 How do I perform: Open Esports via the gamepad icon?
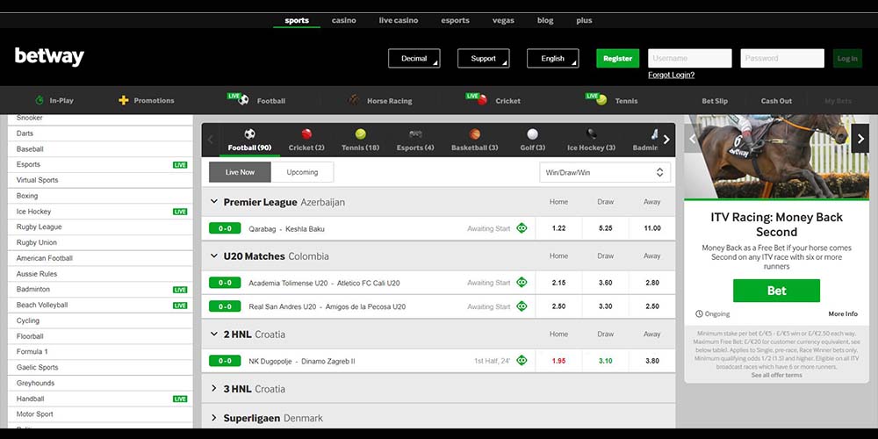(x=415, y=134)
